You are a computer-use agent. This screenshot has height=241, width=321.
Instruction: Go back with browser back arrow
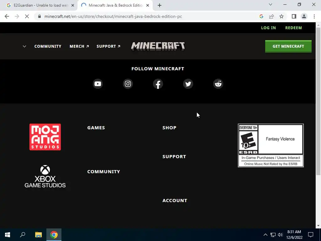[x=7, y=16]
